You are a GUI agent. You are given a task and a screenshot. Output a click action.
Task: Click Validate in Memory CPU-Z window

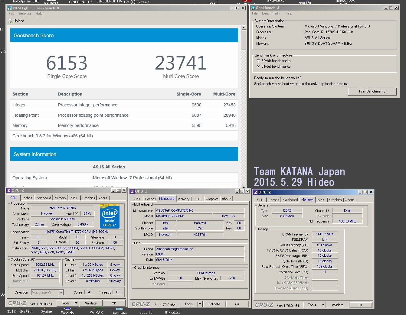(338, 305)
